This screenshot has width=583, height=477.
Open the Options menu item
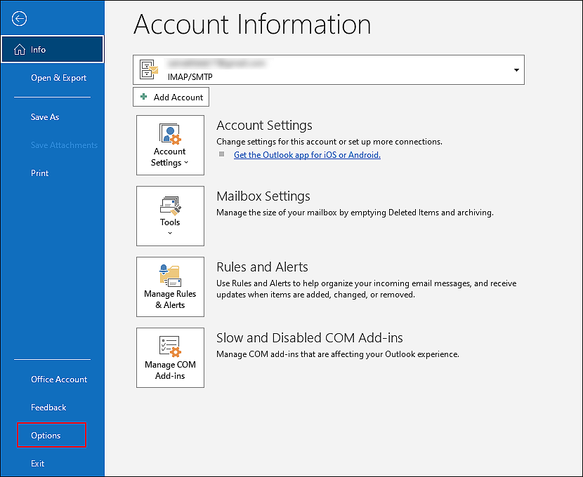pyautogui.click(x=46, y=436)
